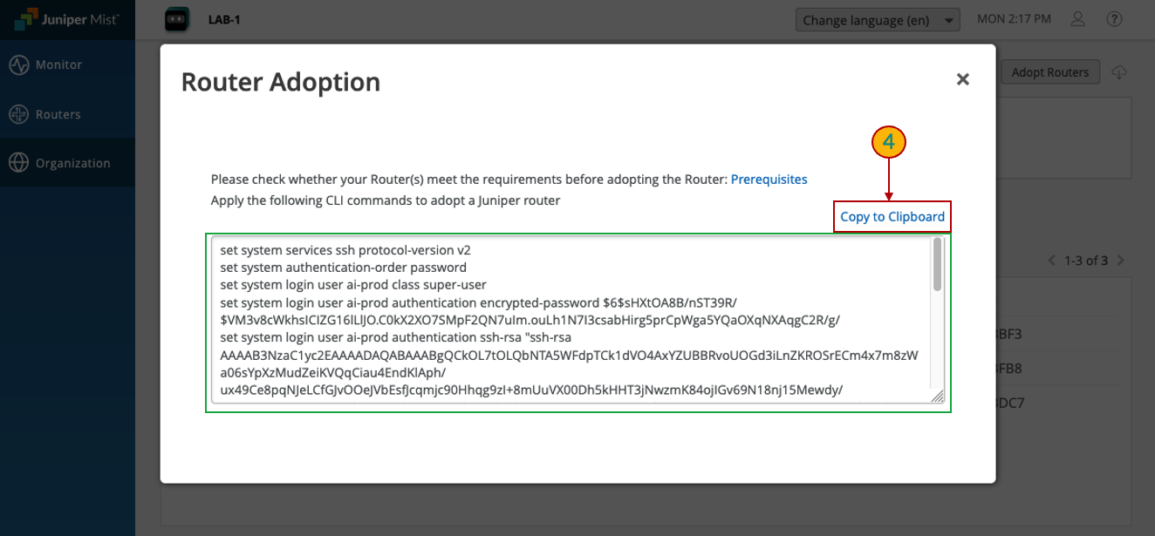1155x536 pixels.
Task: Click the step 4 callout marker
Action: click(889, 143)
